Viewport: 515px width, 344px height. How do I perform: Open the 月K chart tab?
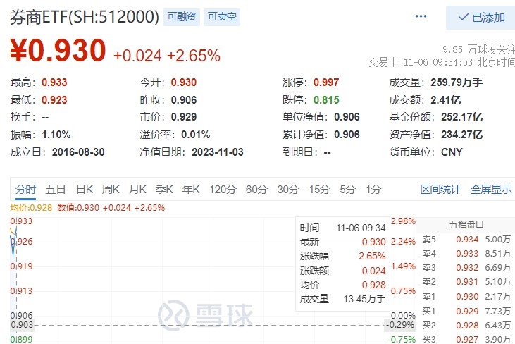[137, 190]
